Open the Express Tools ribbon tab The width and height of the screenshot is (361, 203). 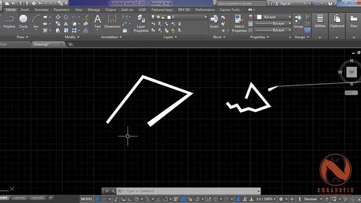click(230, 10)
